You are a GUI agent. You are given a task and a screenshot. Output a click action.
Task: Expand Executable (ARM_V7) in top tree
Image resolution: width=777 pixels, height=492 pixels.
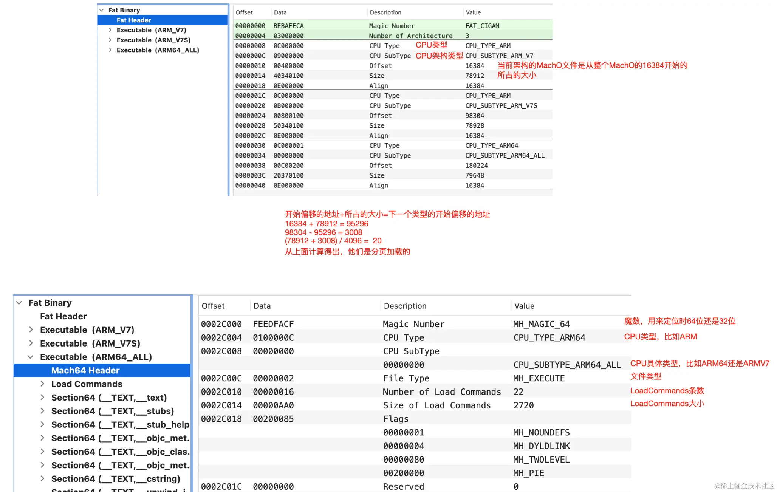110,30
